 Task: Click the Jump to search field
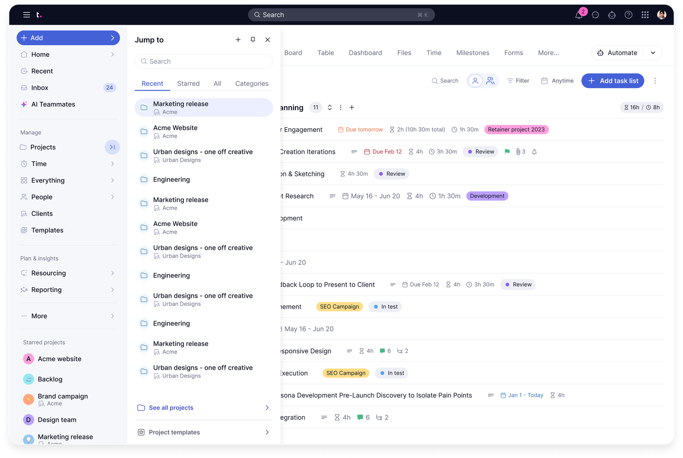pos(204,61)
